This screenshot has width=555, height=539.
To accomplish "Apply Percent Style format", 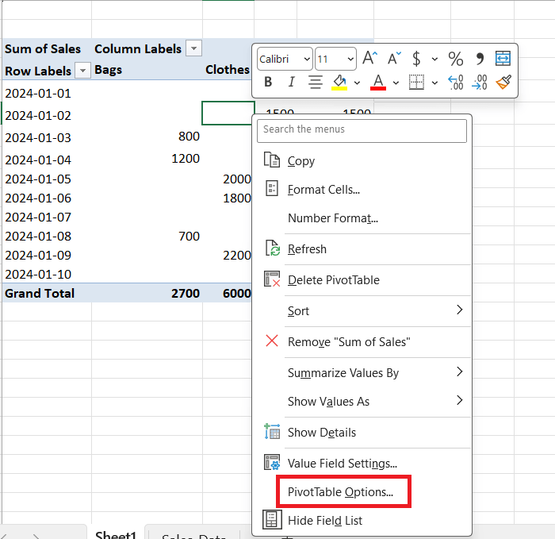I will [x=456, y=59].
